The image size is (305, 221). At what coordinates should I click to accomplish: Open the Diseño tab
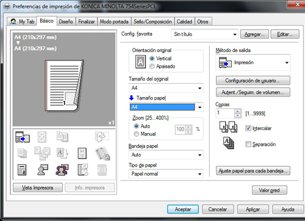[x=66, y=21]
